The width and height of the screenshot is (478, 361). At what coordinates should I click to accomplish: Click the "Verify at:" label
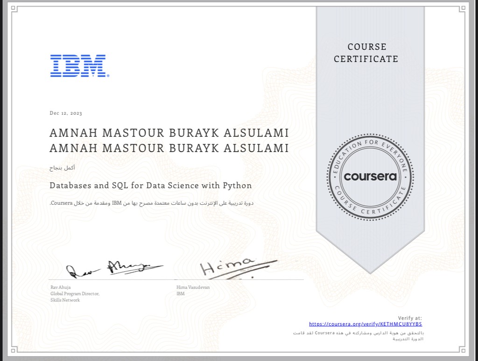tap(410, 318)
